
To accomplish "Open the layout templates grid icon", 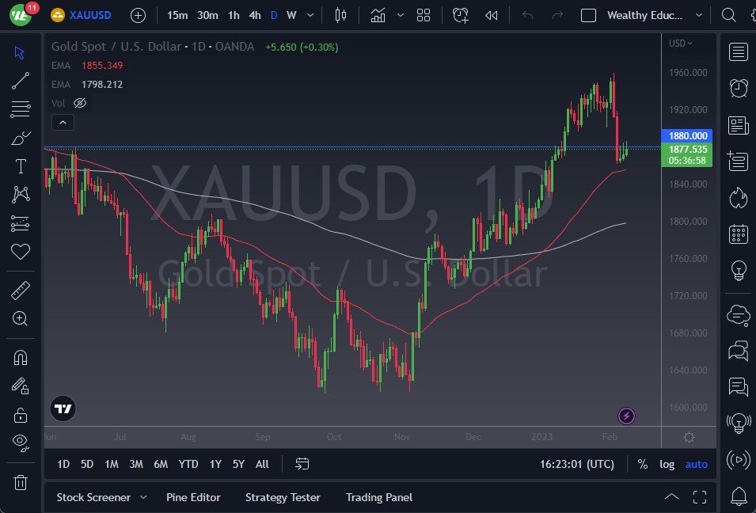I will coord(424,15).
